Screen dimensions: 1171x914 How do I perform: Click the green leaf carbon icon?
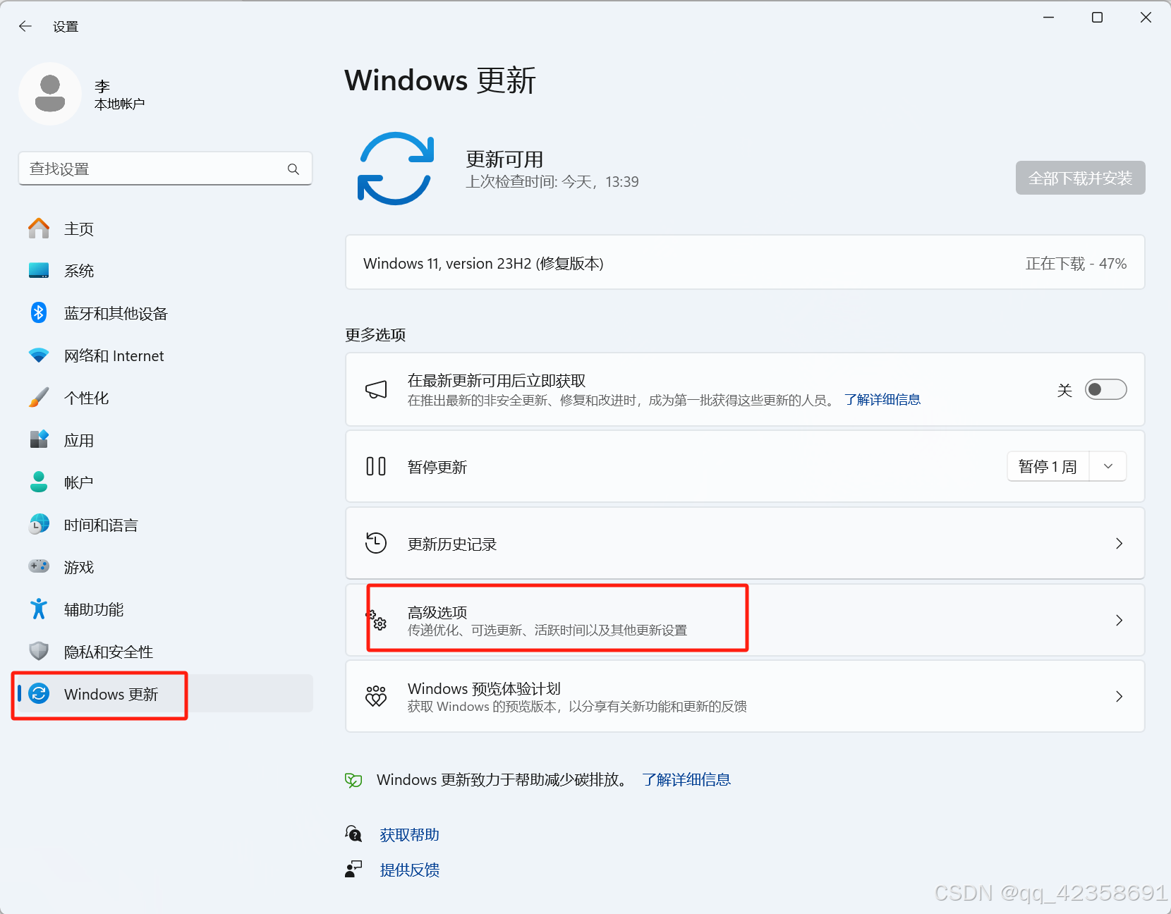click(x=353, y=780)
